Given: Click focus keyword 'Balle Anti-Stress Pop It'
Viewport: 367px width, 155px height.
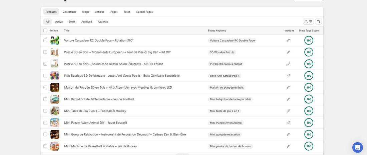Looking at the screenshot, I should (225, 76).
